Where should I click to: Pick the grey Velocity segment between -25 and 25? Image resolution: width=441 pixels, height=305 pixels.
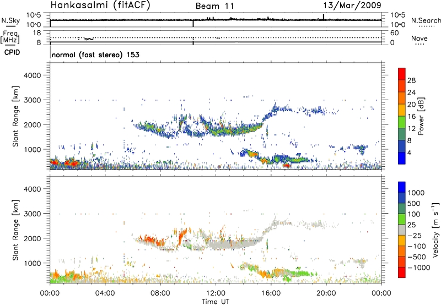402,230
